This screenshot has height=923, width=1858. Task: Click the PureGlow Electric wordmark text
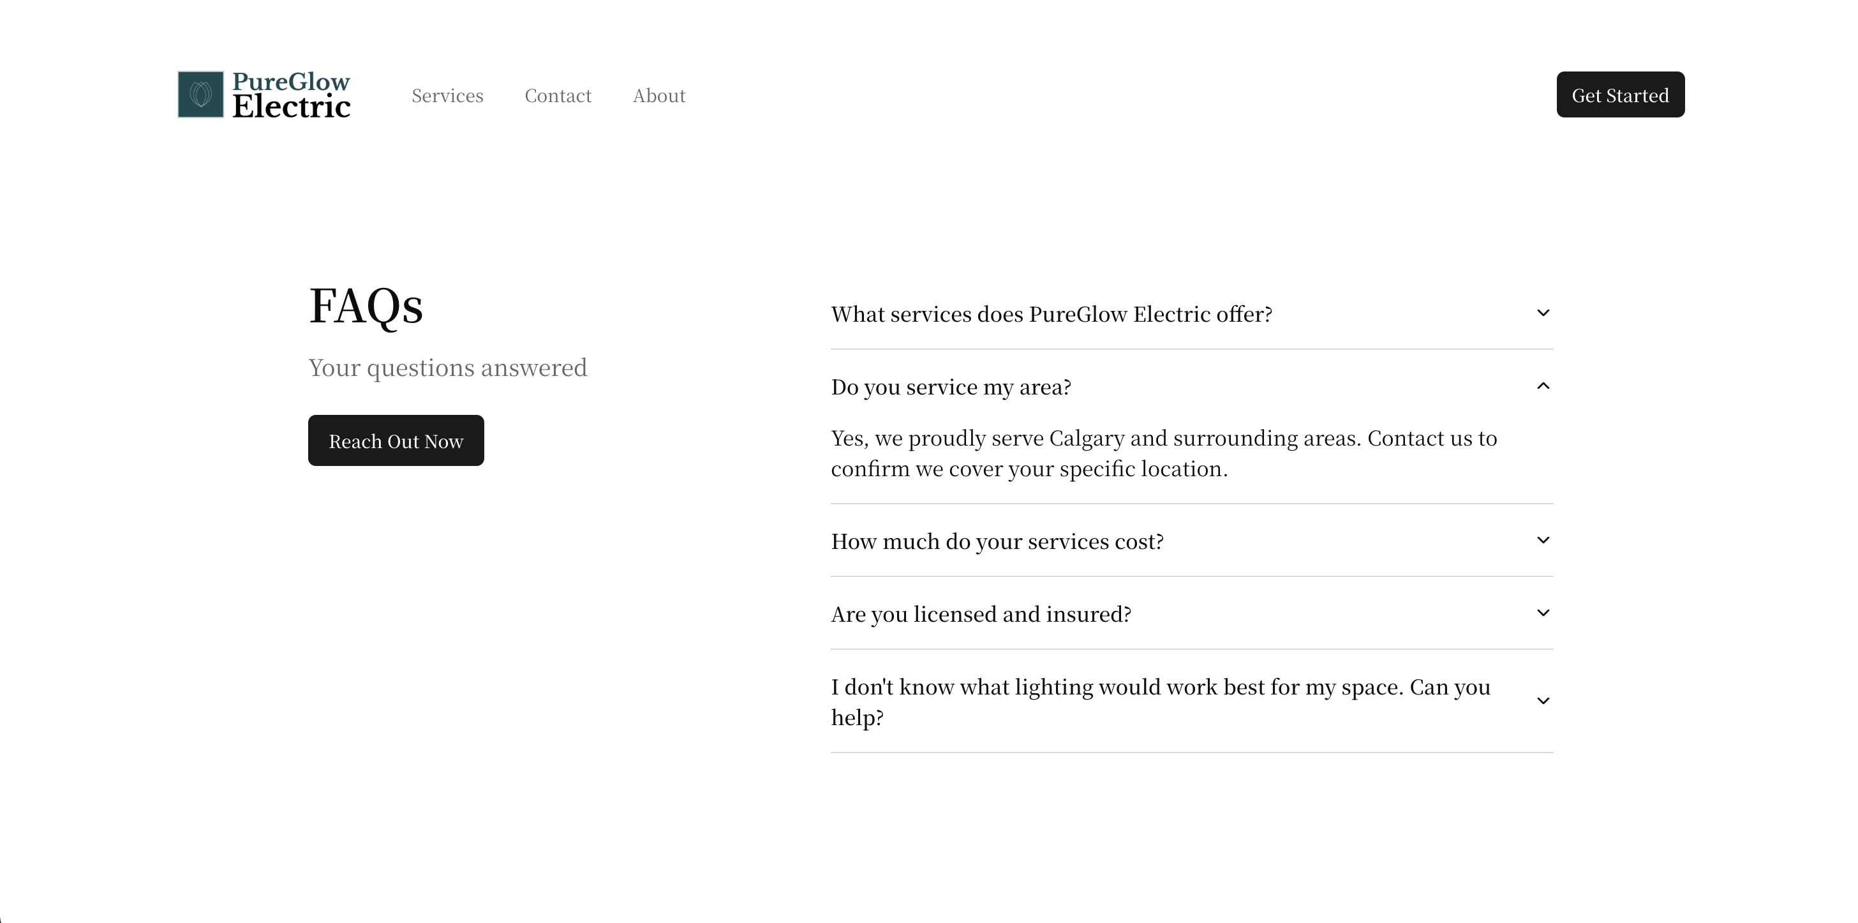[x=292, y=94]
